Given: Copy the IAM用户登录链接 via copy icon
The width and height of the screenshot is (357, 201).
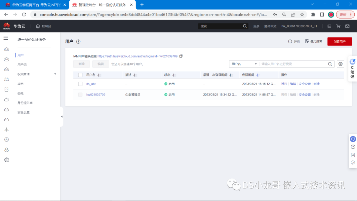Looking at the screenshot, I should coord(180,56).
